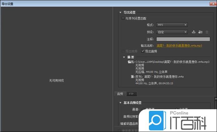The height and width of the screenshot is (132, 217).
Task: Close the 导出设置 dialog window
Action: click(x=213, y=4)
